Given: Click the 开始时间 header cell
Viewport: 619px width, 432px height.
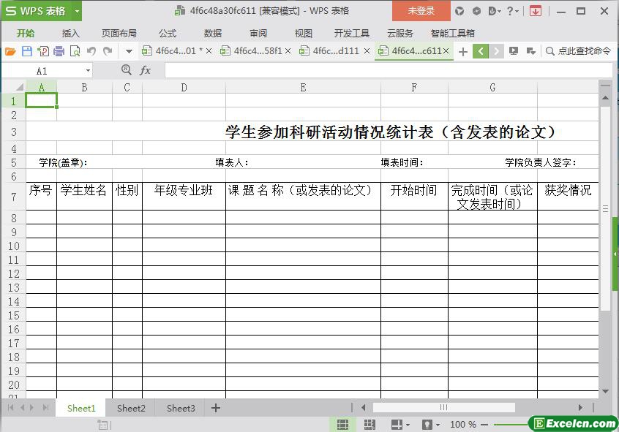Looking at the screenshot, I should pyautogui.click(x=413, y=196).
